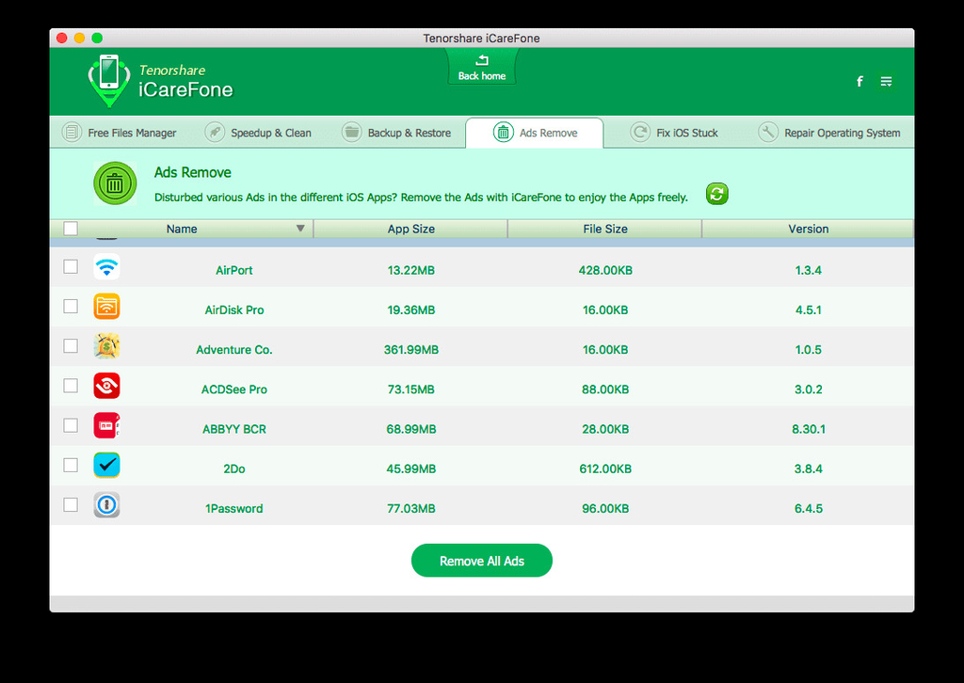964x683 pixels.
Task: Select the Ads Remove tab
Action: 535,133
